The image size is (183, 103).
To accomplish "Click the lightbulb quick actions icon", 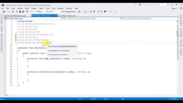I will (43, 45).
